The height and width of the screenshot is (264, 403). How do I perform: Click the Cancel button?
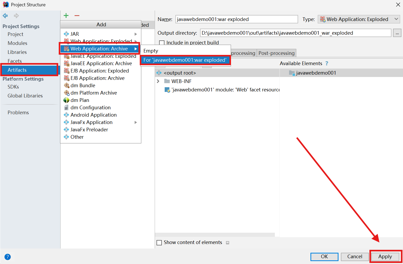[355, 257]
